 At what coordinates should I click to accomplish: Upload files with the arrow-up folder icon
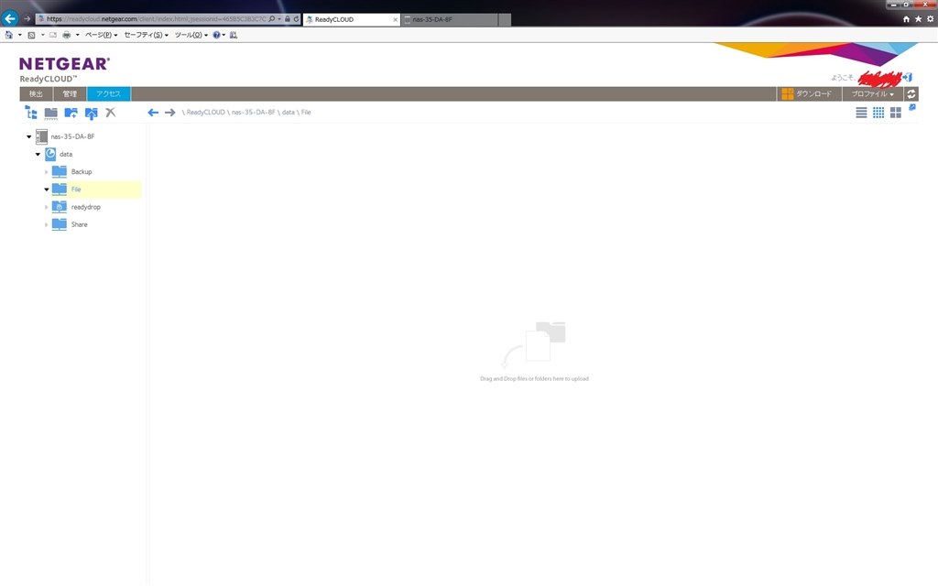click(x=91, y=113)
